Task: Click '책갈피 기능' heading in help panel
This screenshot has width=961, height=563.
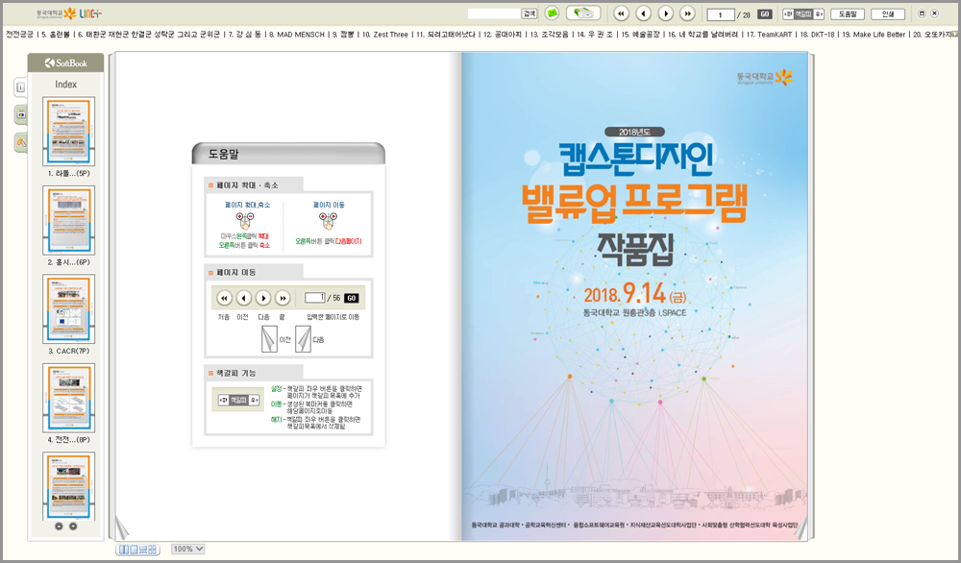Action: coord(236,373)
